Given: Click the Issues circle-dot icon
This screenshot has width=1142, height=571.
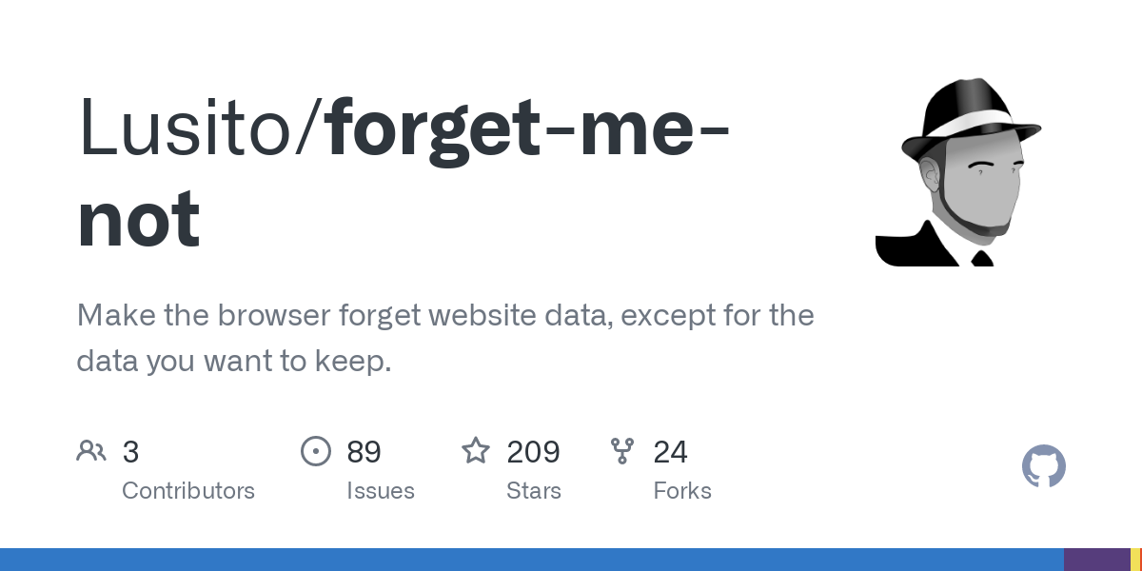Looking at the screenshot, I should tap(315, 451).
